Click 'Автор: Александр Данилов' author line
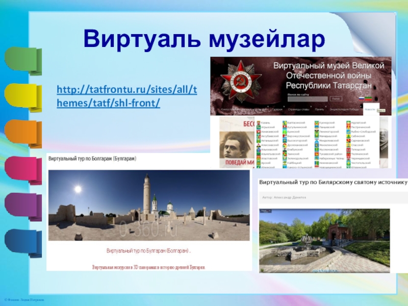The image size is (408, 306). pos(284,197)
